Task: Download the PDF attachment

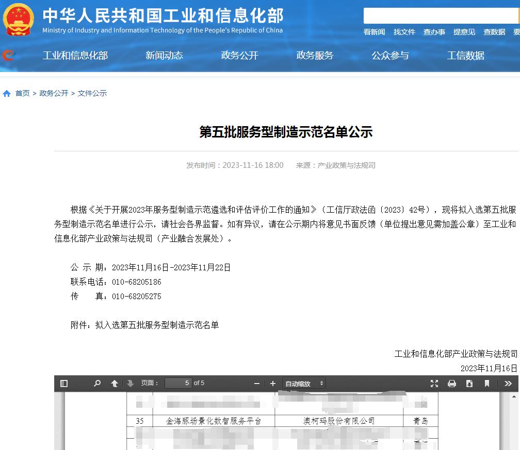Action: click(x=469, y=383)
